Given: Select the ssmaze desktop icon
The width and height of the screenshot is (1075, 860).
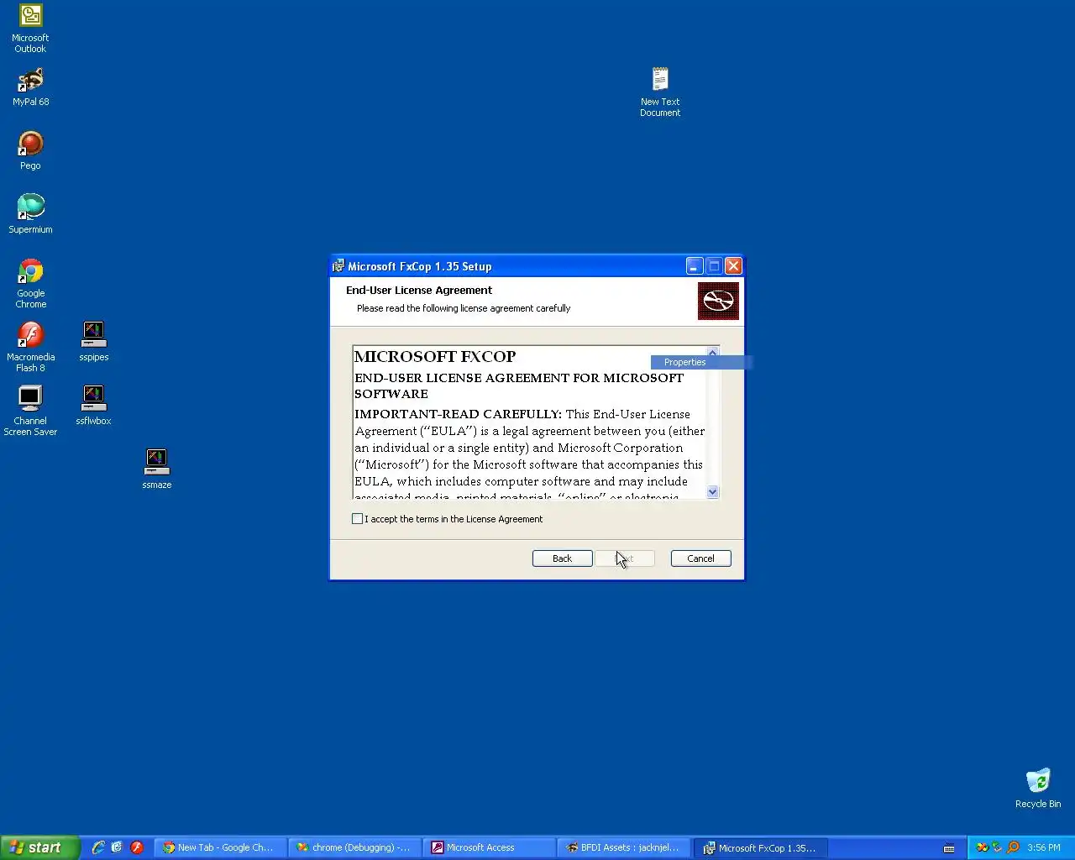Looking at the screenshot, I should [x=156, y=469].
